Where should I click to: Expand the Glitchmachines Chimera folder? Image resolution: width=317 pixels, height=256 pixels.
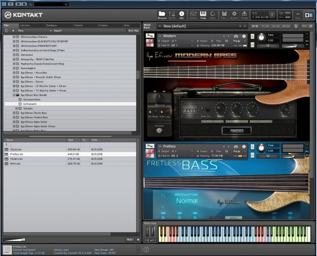[14, 37]
